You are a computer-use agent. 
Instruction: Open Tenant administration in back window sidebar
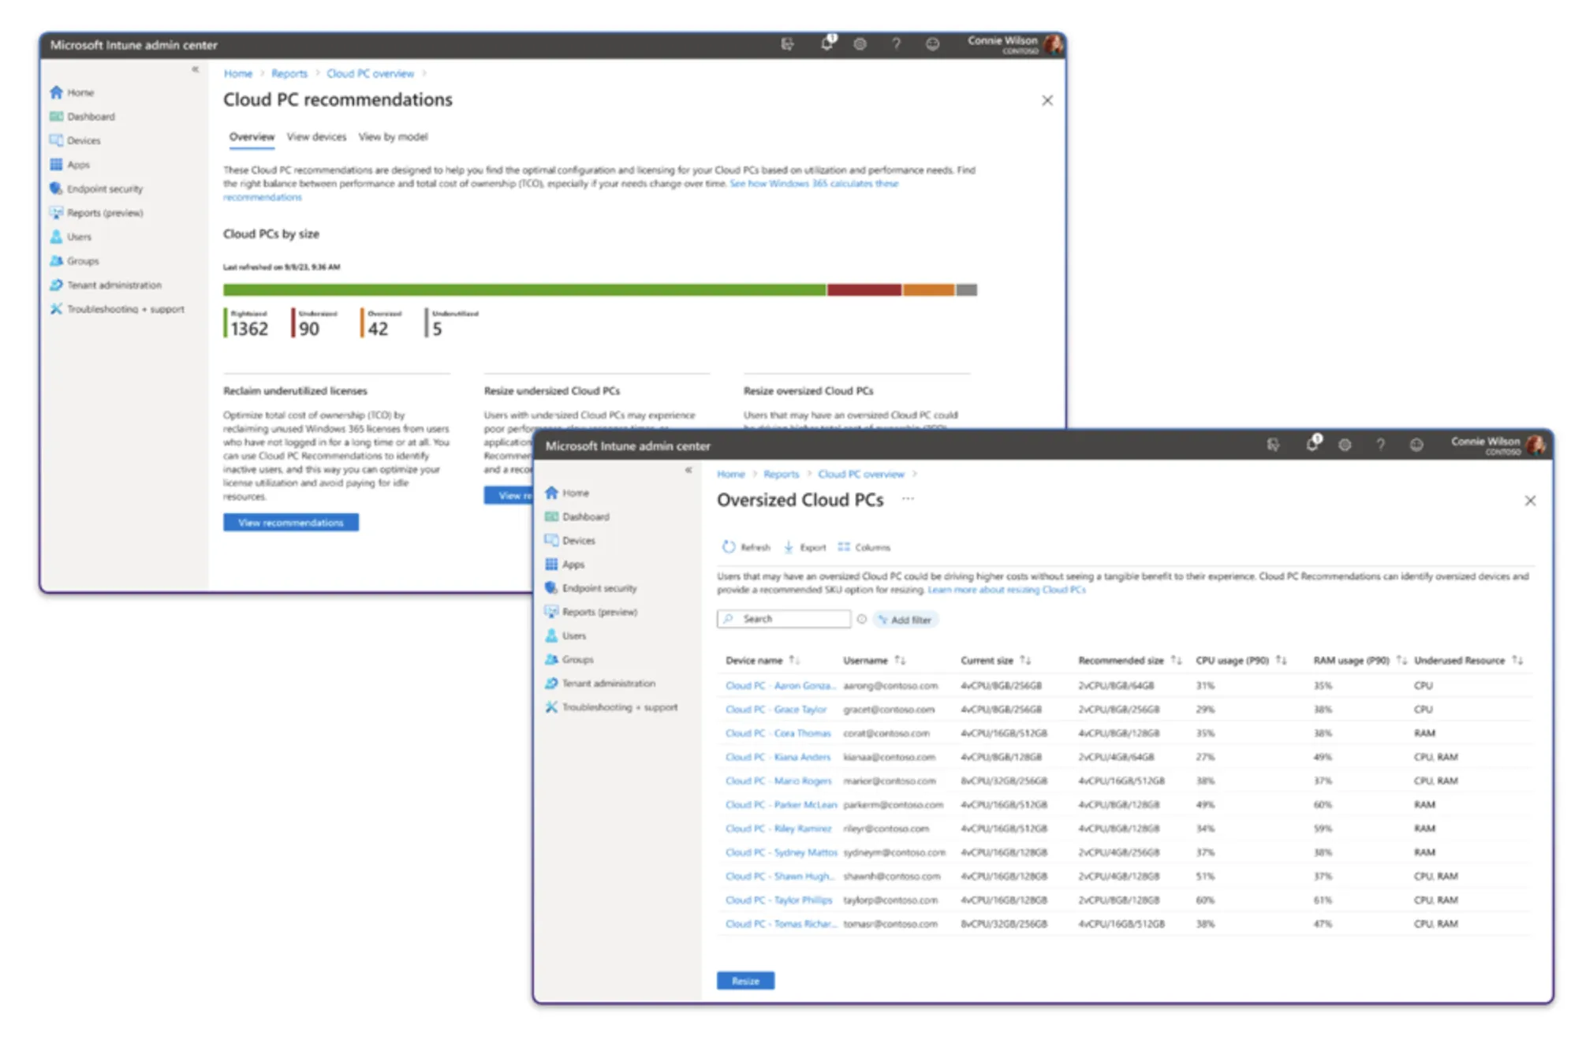click(x=106, y=285)
